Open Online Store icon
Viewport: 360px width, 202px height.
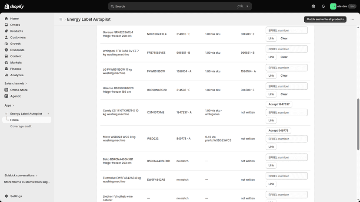point(6,90)
